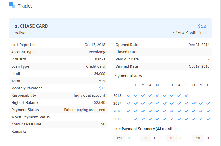Click the 2018 May payment checkmark

click(158, 96)
